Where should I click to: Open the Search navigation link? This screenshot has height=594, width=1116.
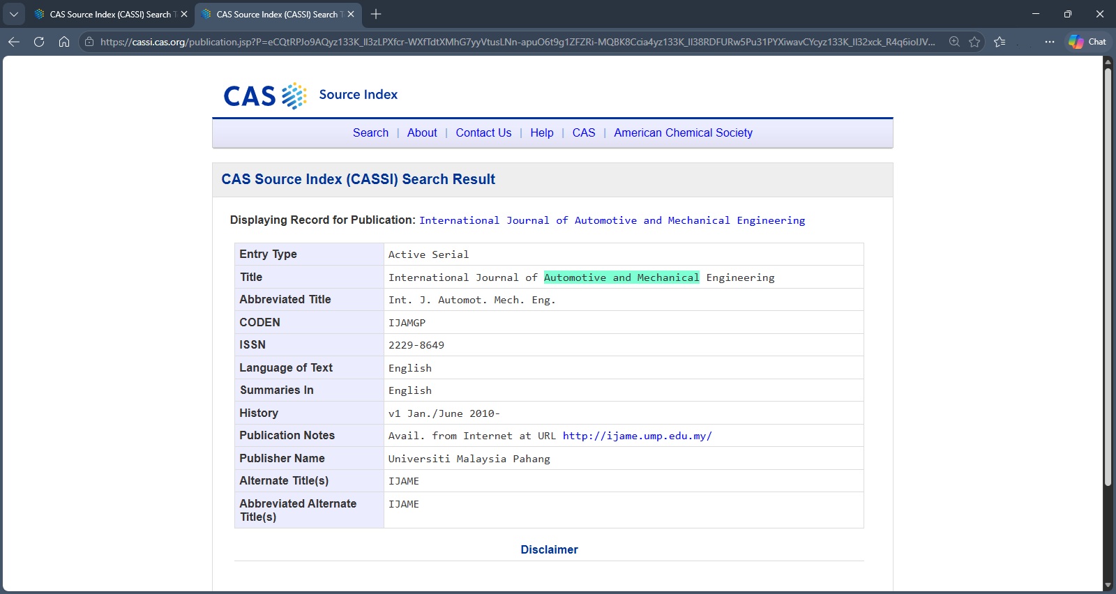370,132
